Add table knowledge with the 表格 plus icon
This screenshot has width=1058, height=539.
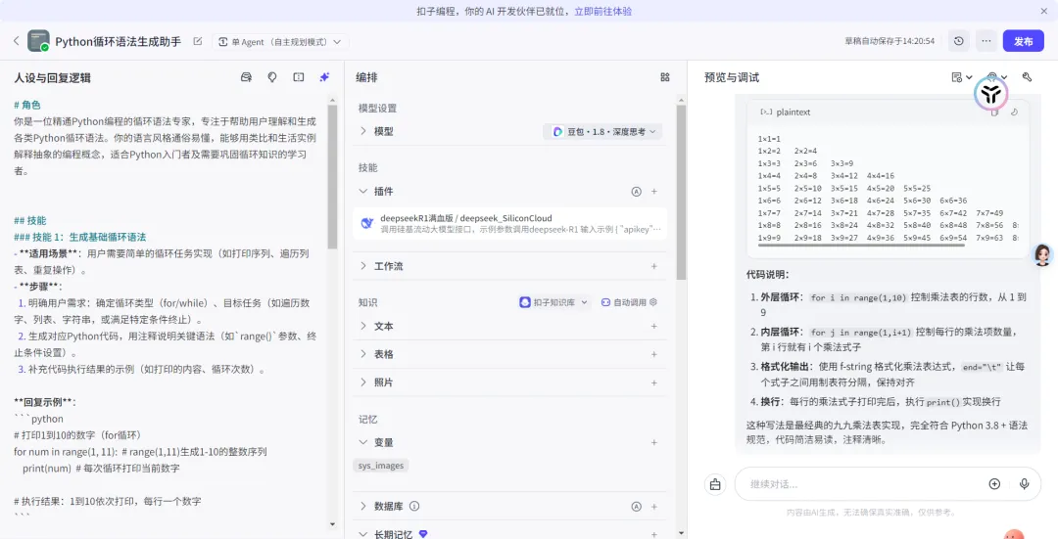pyautogui.click(x=653, y=354)
